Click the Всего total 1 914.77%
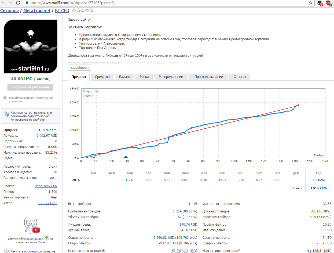 [319, 188]
